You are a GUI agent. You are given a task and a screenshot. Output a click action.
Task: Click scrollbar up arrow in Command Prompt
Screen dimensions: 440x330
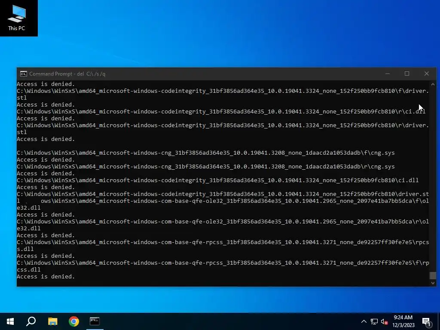coord(433,84)
